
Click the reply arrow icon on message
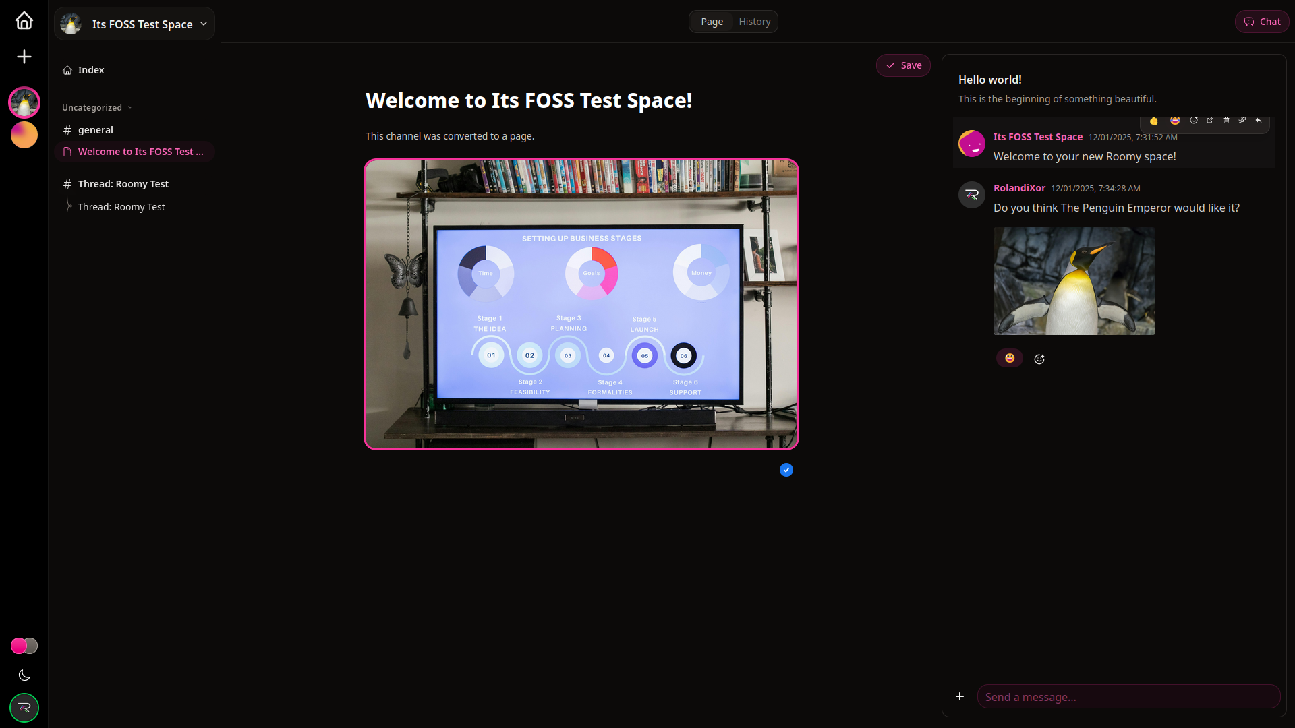1259,120
